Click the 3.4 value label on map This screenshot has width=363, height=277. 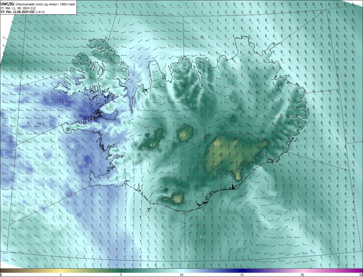177,201
